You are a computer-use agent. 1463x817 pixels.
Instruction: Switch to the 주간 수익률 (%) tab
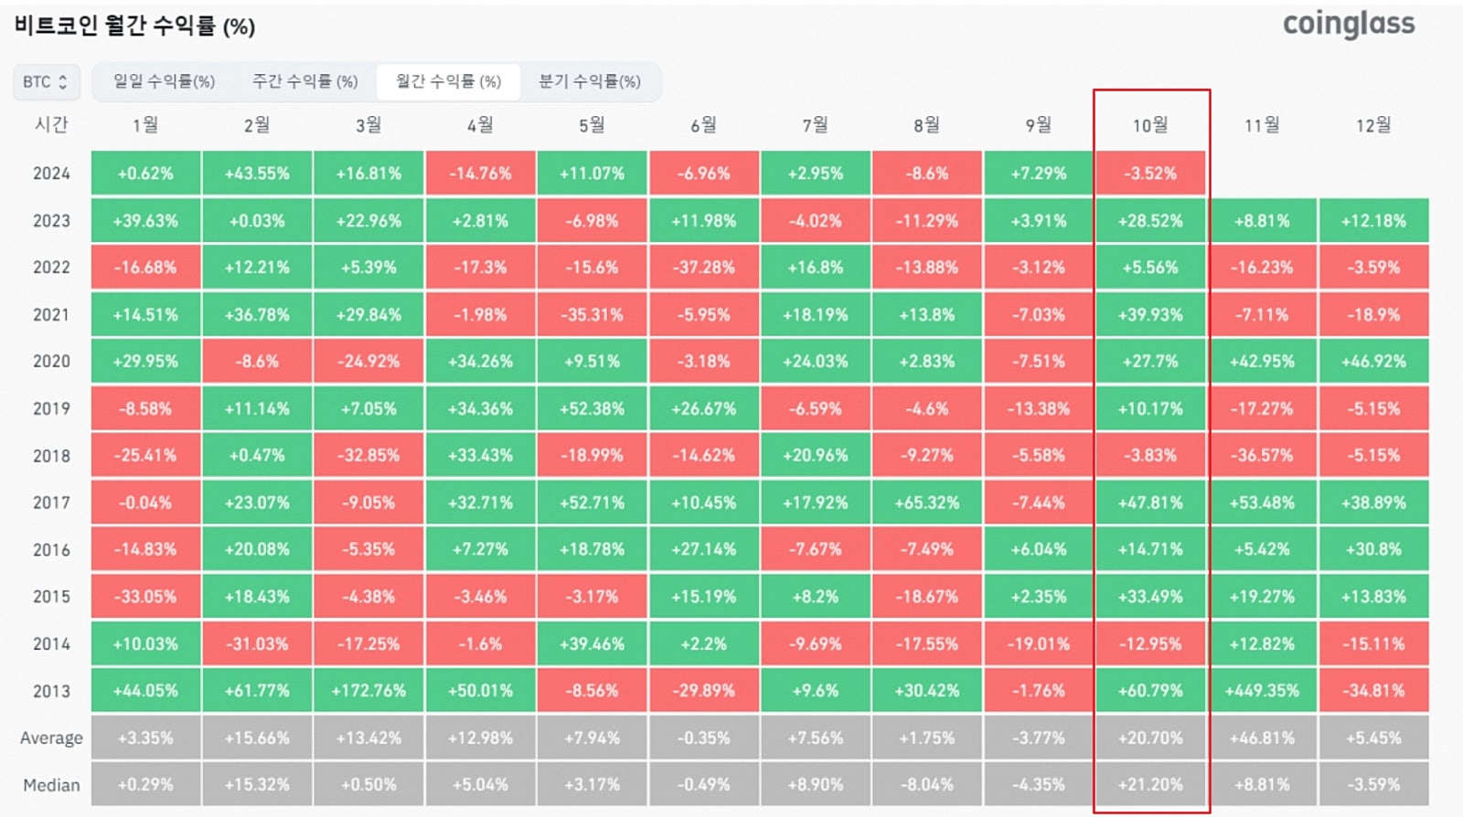coord(304,81)
